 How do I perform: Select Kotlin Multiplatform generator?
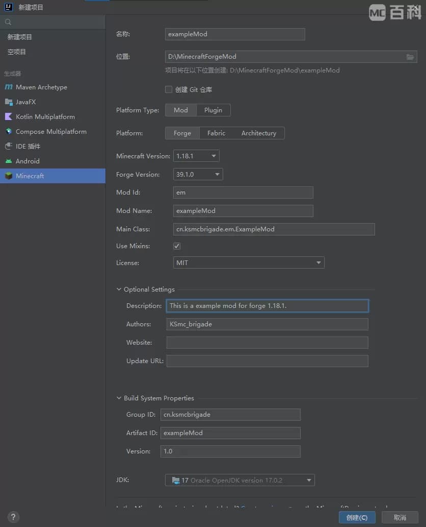[x=52, y=116]
